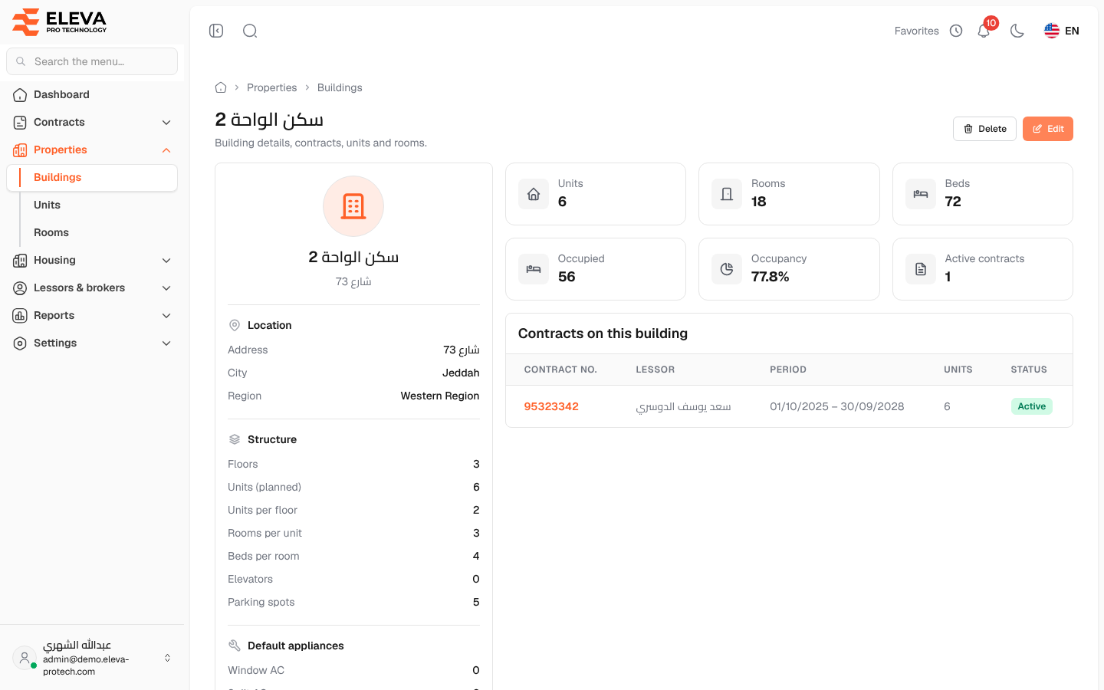Viewport: 1104px width, 690px height.
Task: Open the Favorites link
Action: pyautogui.click(x=916, y=31)
